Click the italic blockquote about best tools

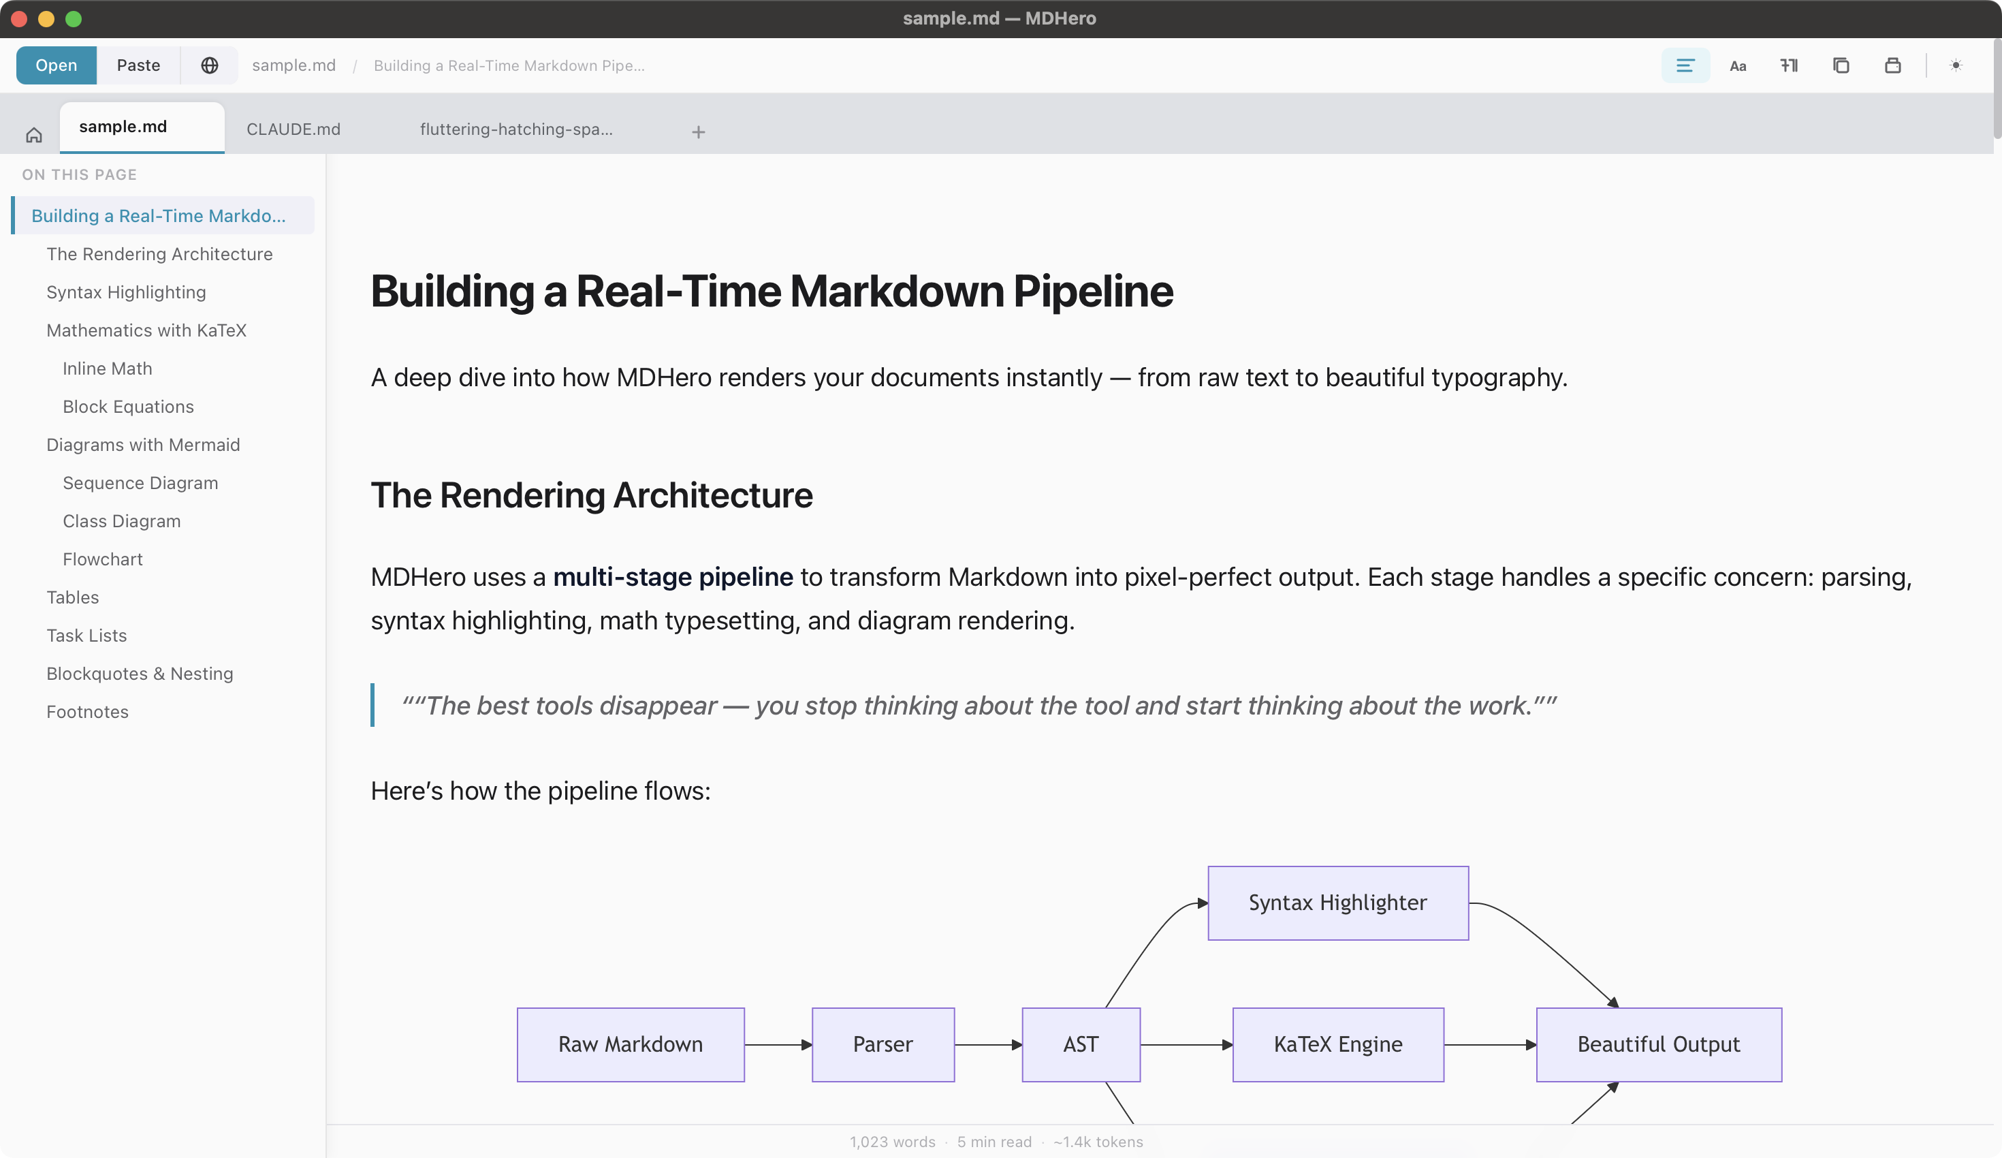pos(978,705)
